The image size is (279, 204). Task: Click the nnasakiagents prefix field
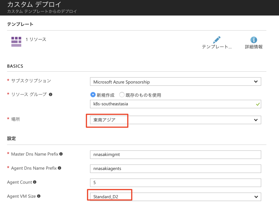click(x=176, y=168)
